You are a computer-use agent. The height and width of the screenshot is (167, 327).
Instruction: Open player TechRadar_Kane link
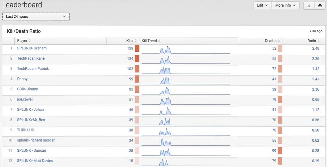(31, 58)
